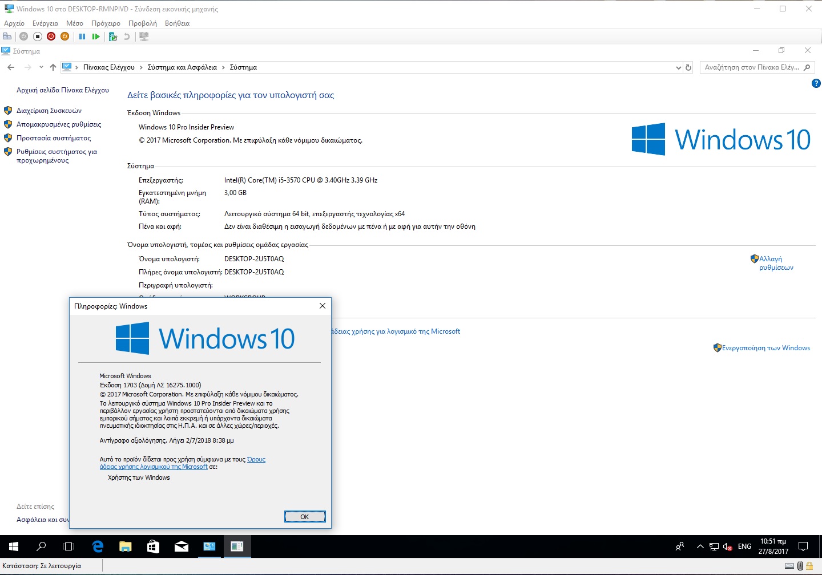The width and height of the screenshot is (822, 575).
Task: Expand the chevron after Πίνακας Ελέγχου
Action: 141,67
